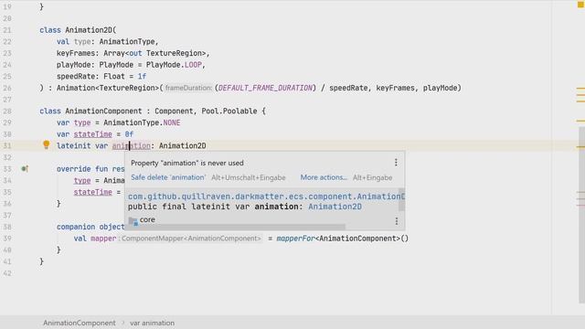Click 'keyFrames: Array<out TextureRegion>' parameter
The height and width of the screenshot is (329, 585).
point(132,53)
